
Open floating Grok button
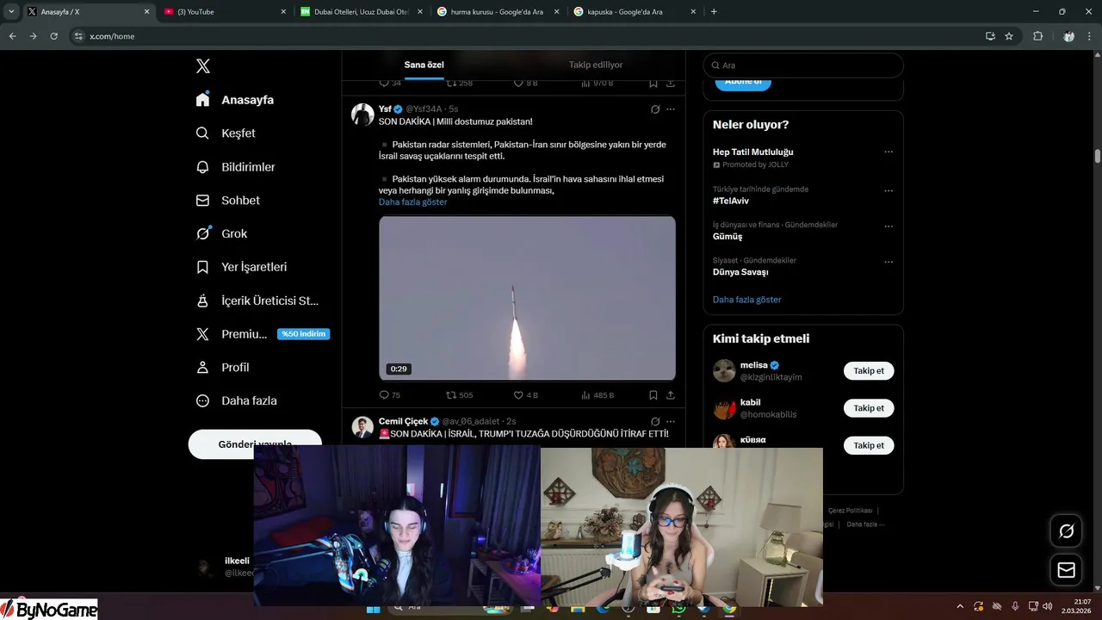1066,530
